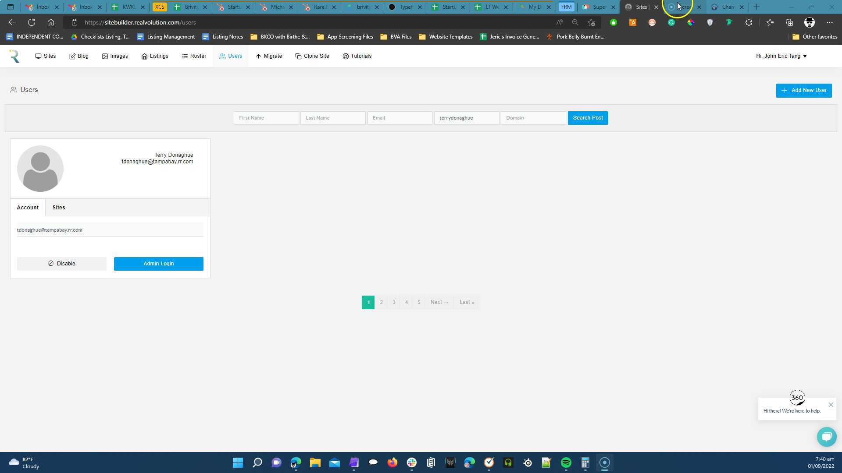
Task: Expand the Hi, John Eric Tang menu
Action: [x=781, y=56]
